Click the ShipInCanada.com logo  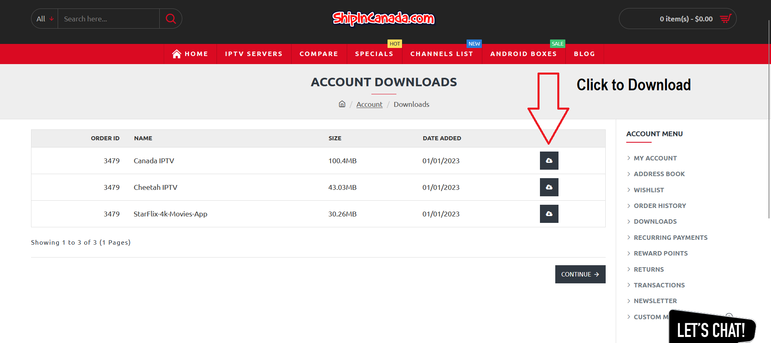tap(383, 18)
